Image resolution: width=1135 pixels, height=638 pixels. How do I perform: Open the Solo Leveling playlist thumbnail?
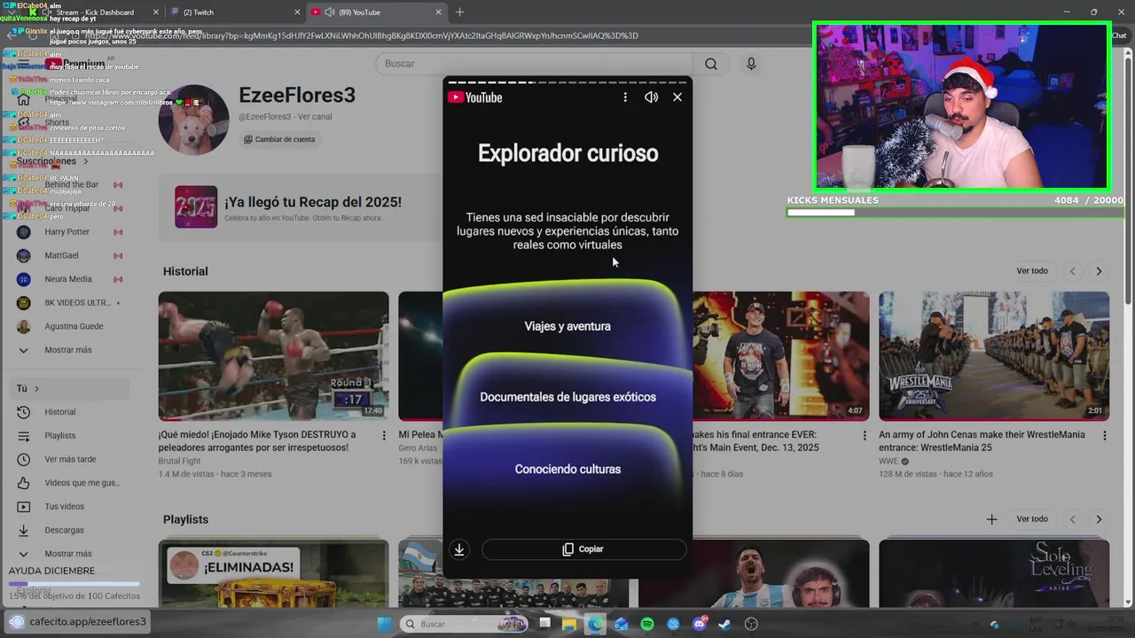click(994, 574)
